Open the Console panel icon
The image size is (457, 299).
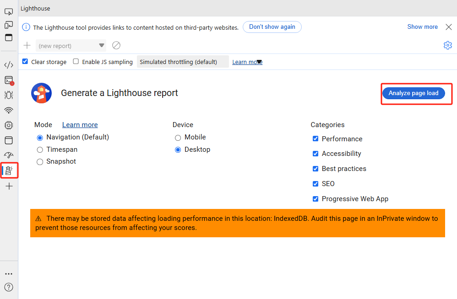click(x=9, y=80)
